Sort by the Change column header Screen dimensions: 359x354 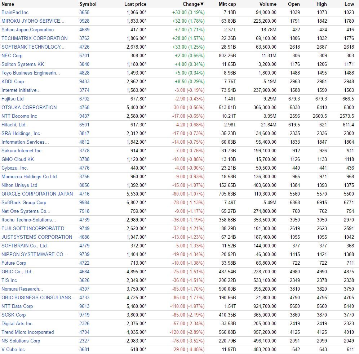pyautogui.click(x=193, y=4)
